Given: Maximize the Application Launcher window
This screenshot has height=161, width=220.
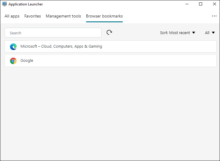Looking at the screenshot, I should 201,4.
